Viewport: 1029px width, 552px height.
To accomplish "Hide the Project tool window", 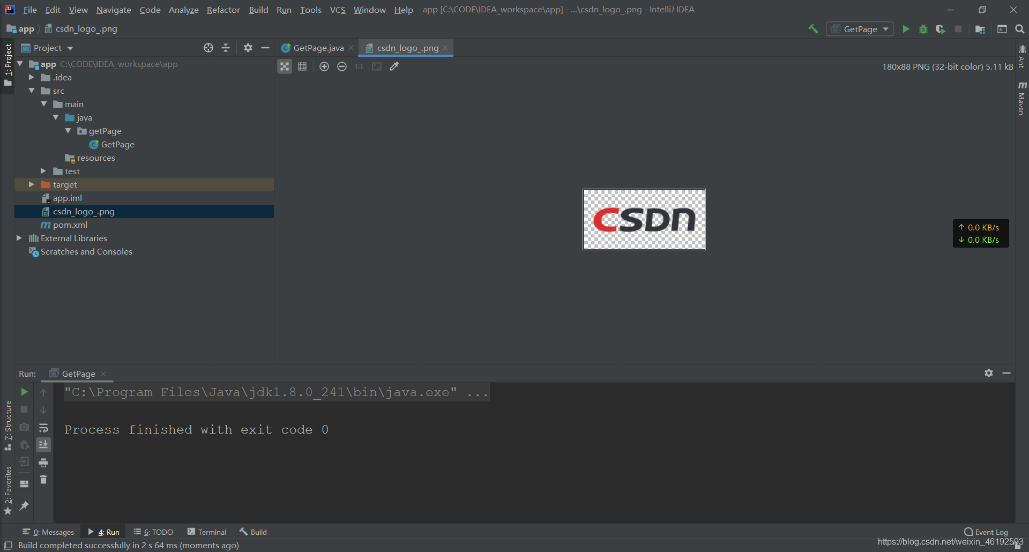I will pos(265,48).
